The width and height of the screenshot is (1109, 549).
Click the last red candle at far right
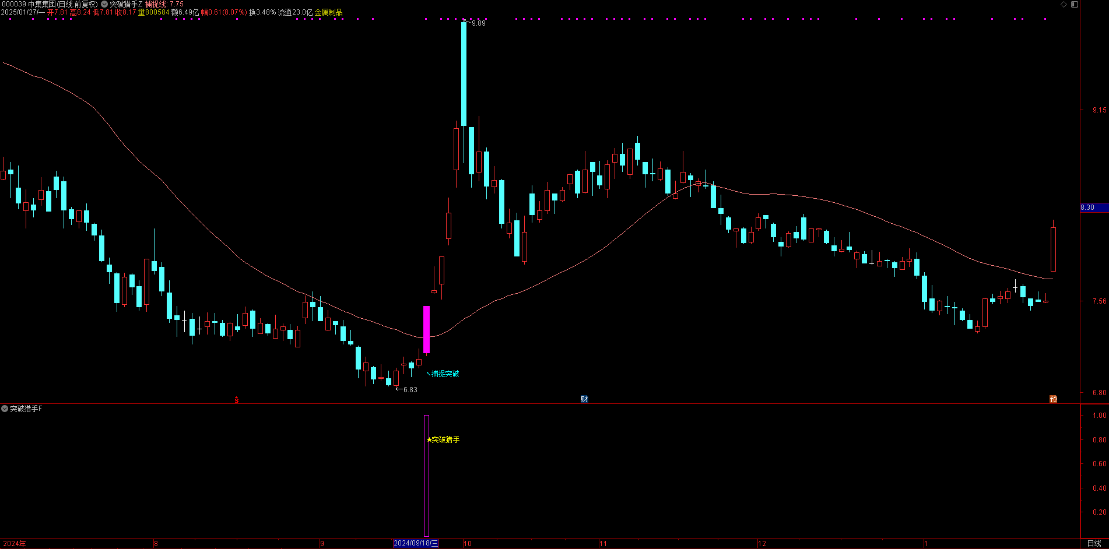1053,249
